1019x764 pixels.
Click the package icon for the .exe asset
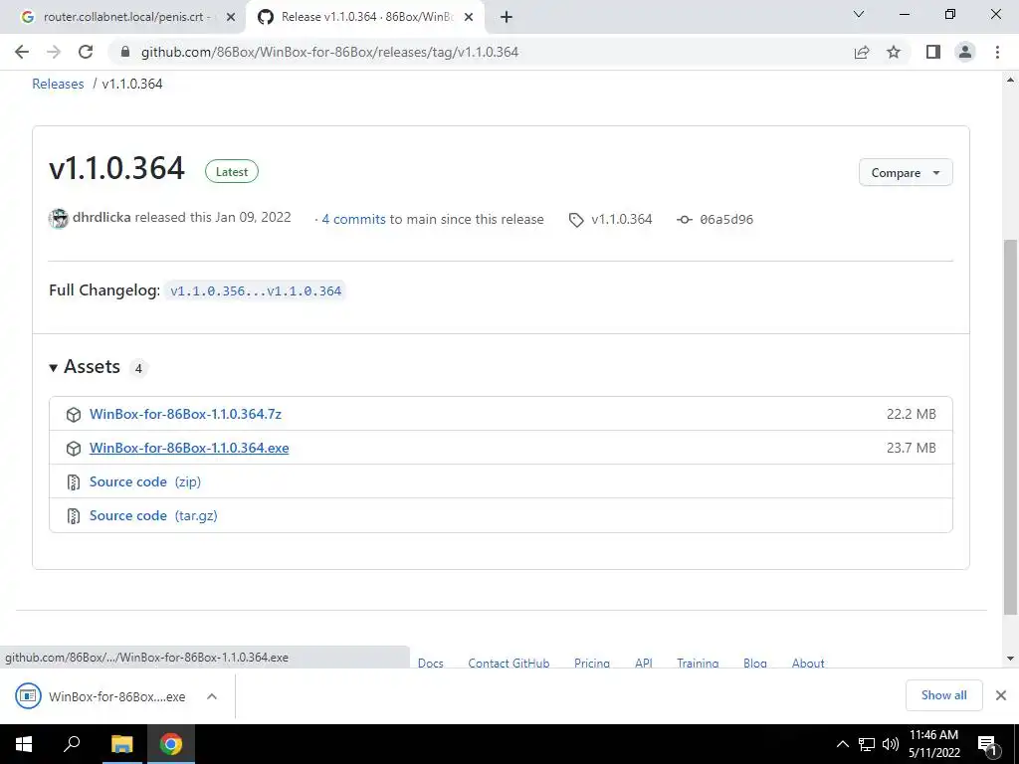74,449
